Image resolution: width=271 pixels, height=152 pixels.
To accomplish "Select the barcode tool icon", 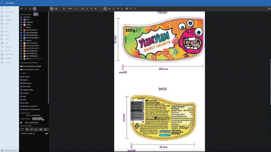I will click(131, 9).
